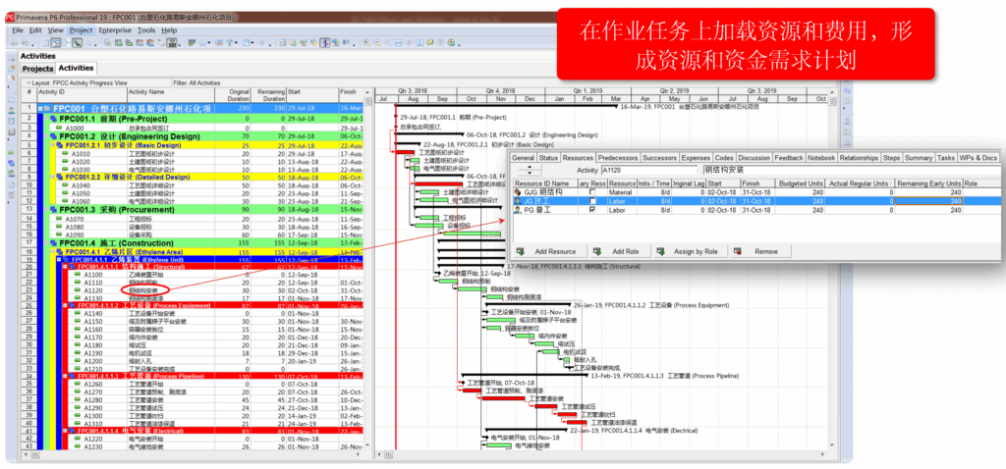Image resolution: width=1006 pixels, height=469 pixels.
Task: Click the Zoom In magnifier icon
Action: [365, 43]
